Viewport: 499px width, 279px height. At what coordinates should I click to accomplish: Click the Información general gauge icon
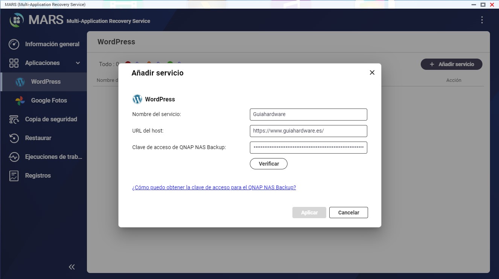tap(14, 44)
